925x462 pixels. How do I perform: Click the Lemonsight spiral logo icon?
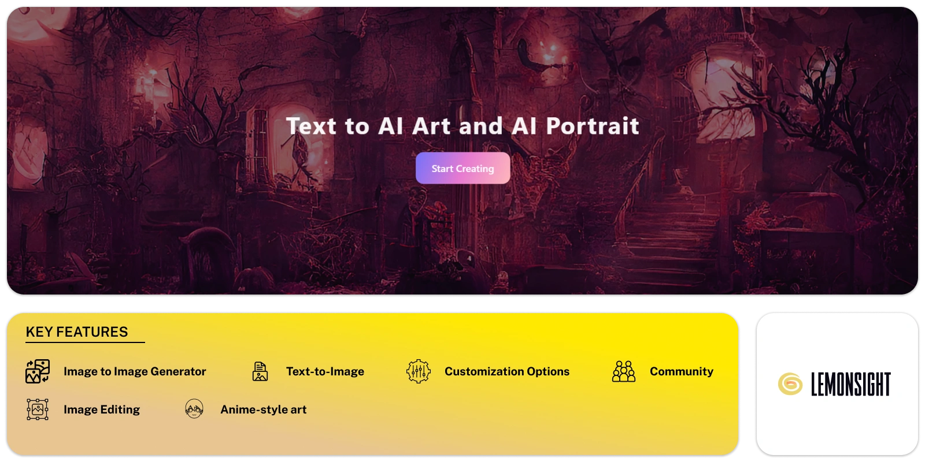790,384
